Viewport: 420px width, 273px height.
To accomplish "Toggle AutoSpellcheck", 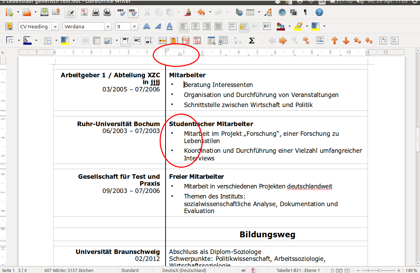I will [133, 12].
